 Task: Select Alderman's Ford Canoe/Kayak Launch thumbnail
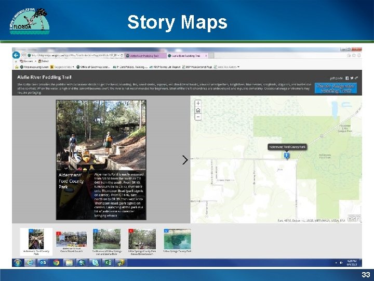[x=72, y=242]
